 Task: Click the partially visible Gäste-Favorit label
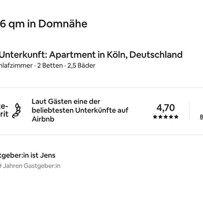point(4,110)
